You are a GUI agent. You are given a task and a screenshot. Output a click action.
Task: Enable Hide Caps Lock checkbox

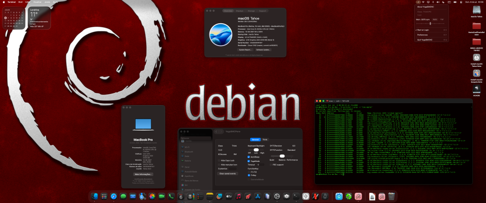[x=219, y=161]
